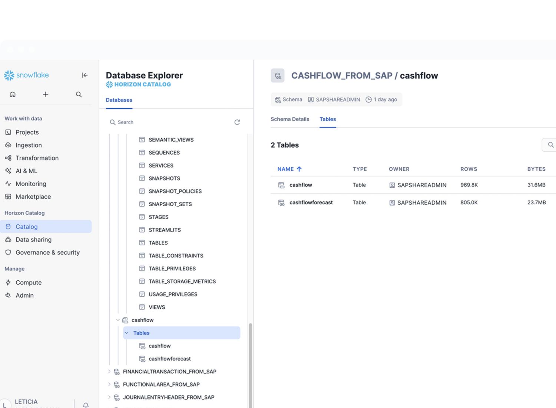This screenshot has height=408, width=556.
Task: Collapse the cashflow schema node
Action: [118, 320]
